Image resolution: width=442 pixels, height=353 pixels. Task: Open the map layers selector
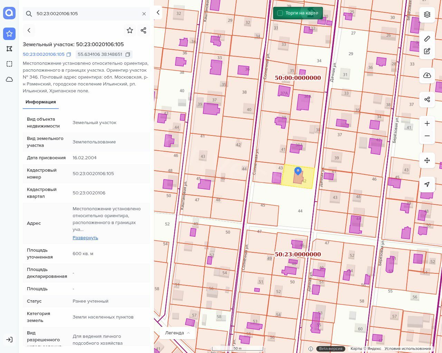(427, 14)
